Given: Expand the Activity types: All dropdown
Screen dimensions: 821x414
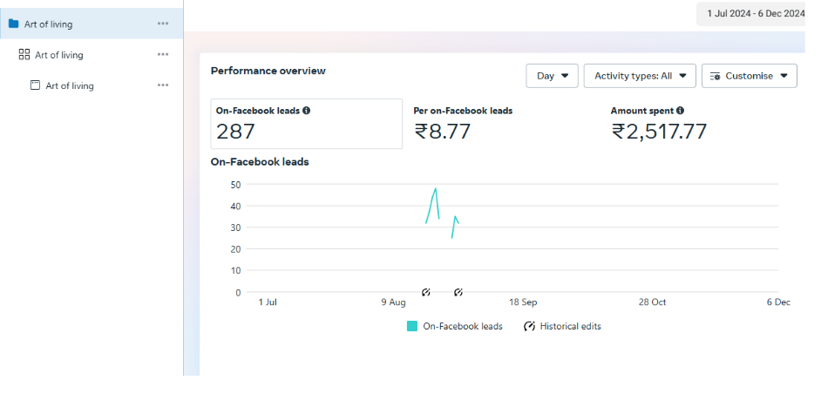Looking at the screenshot, I should tap(639, 76).
